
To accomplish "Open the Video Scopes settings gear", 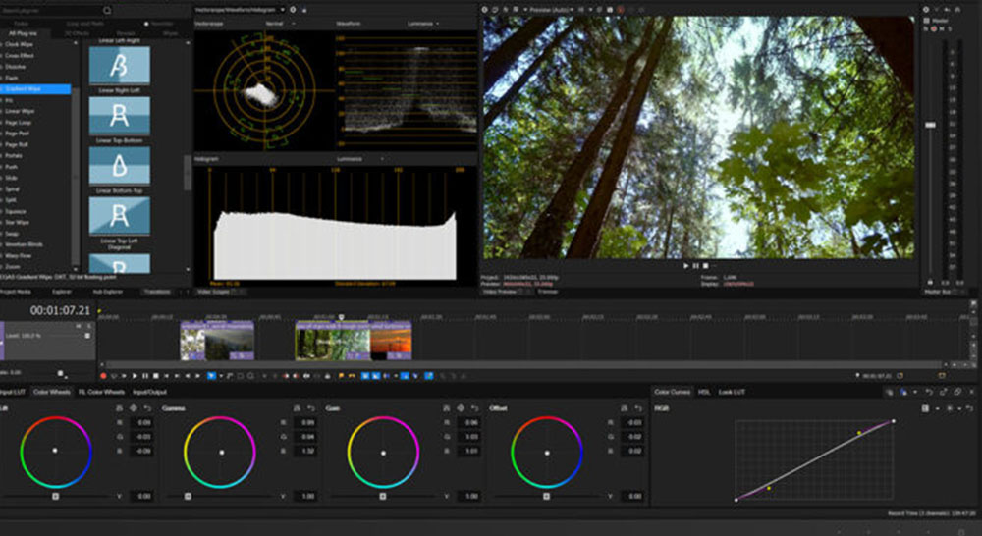I will 293,10.
